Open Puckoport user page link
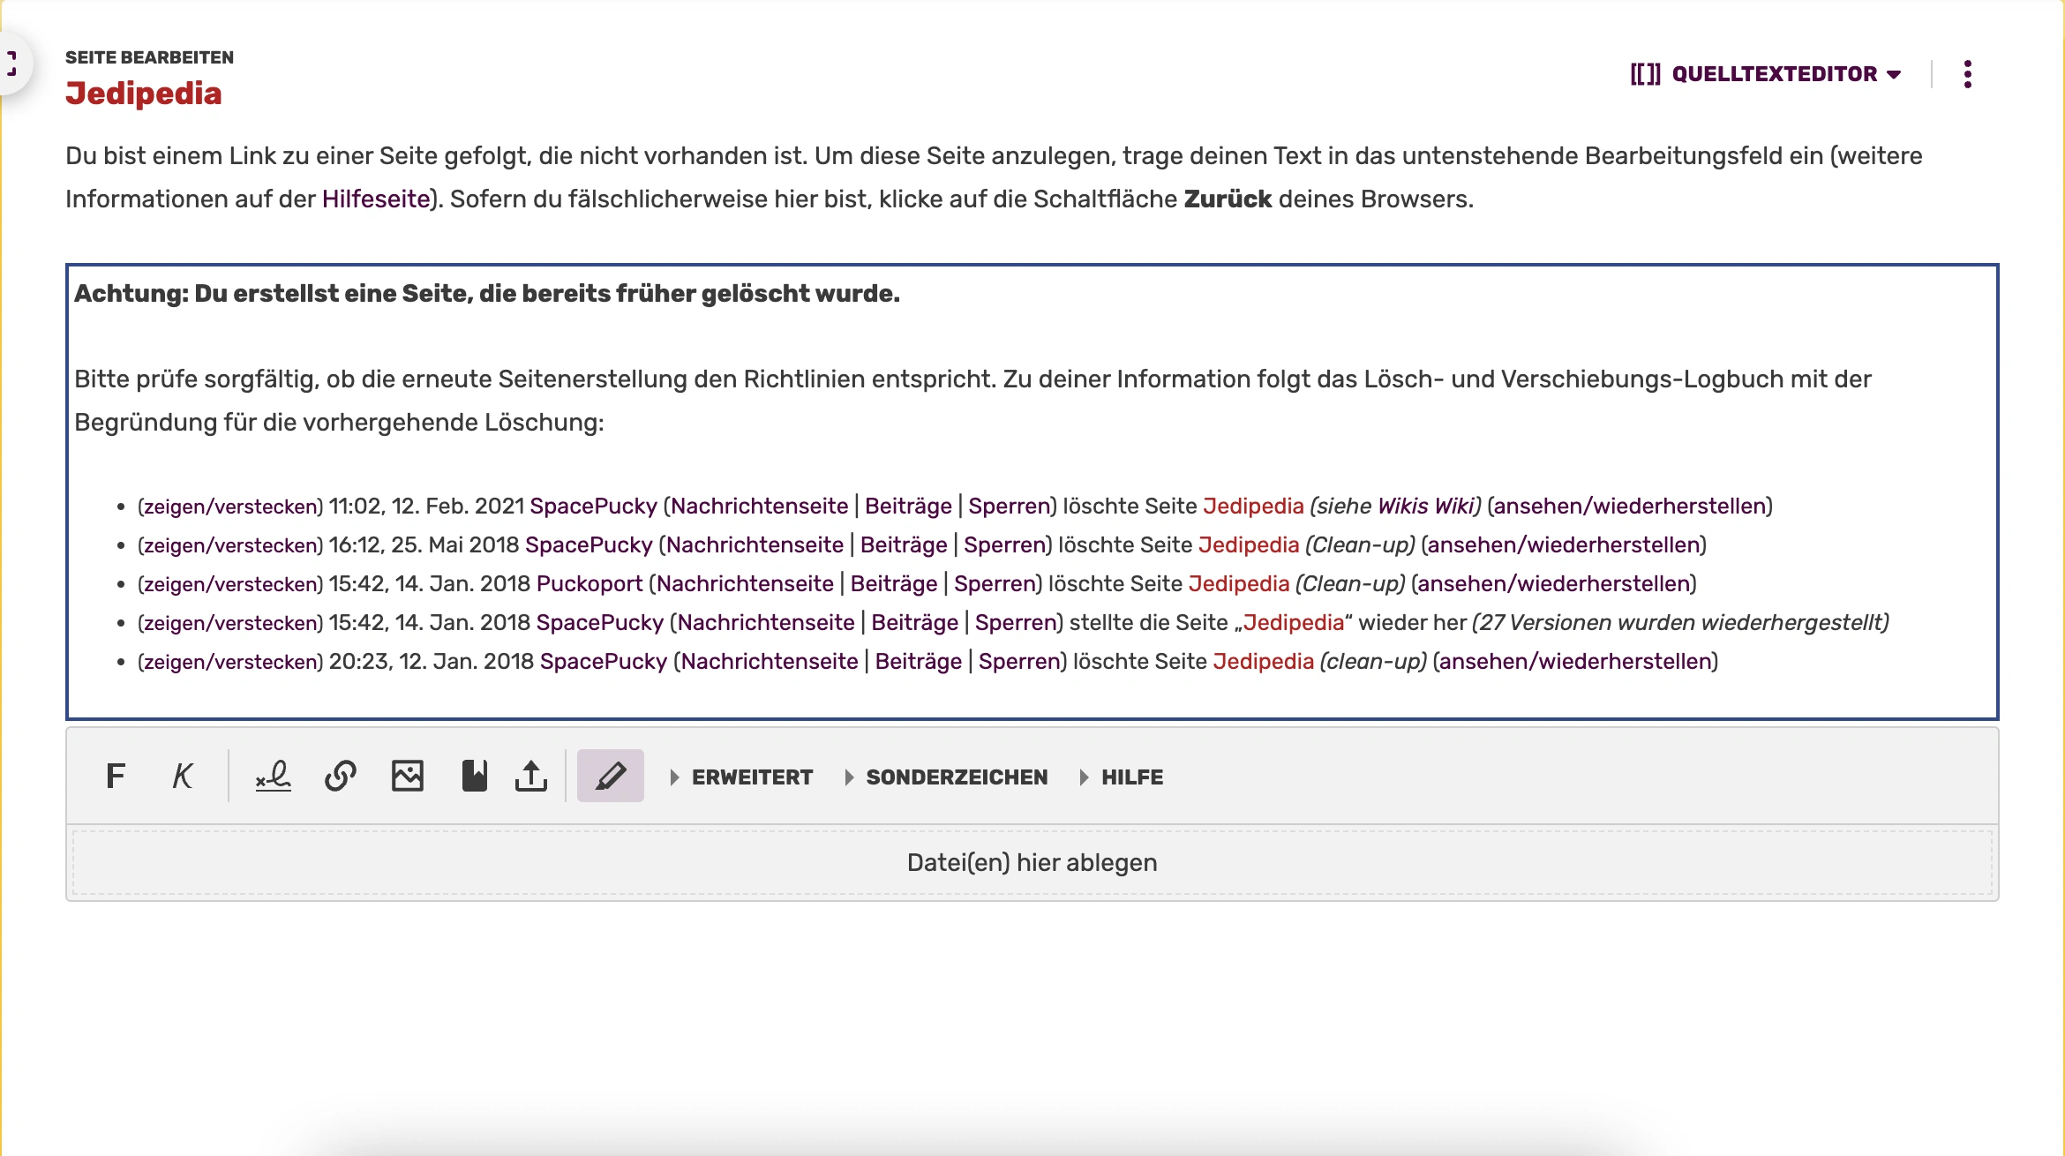The width and height of the screenshot is (2065, 1156). 589,584
